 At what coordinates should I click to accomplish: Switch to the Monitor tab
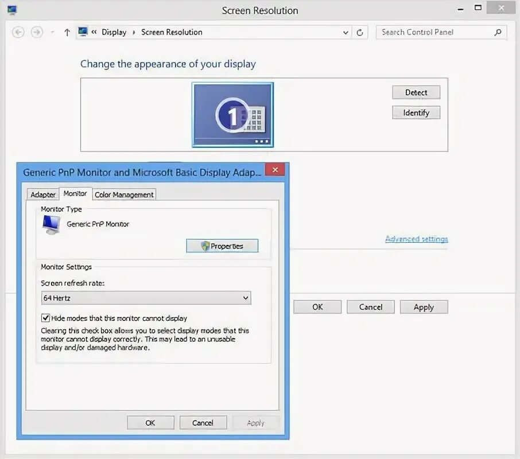tap(75, 193)
